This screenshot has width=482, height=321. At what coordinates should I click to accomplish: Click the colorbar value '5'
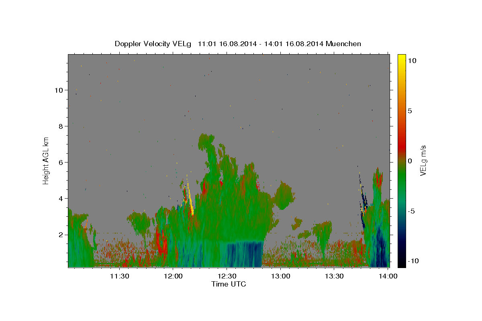tap(410, 111)
